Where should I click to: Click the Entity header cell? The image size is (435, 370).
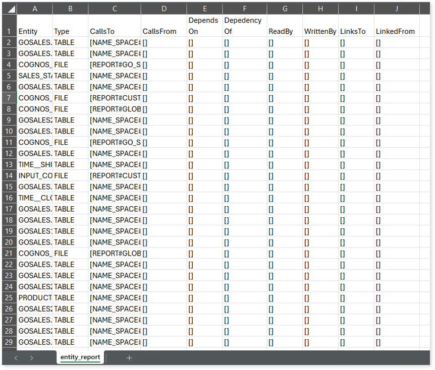point(34,31)
